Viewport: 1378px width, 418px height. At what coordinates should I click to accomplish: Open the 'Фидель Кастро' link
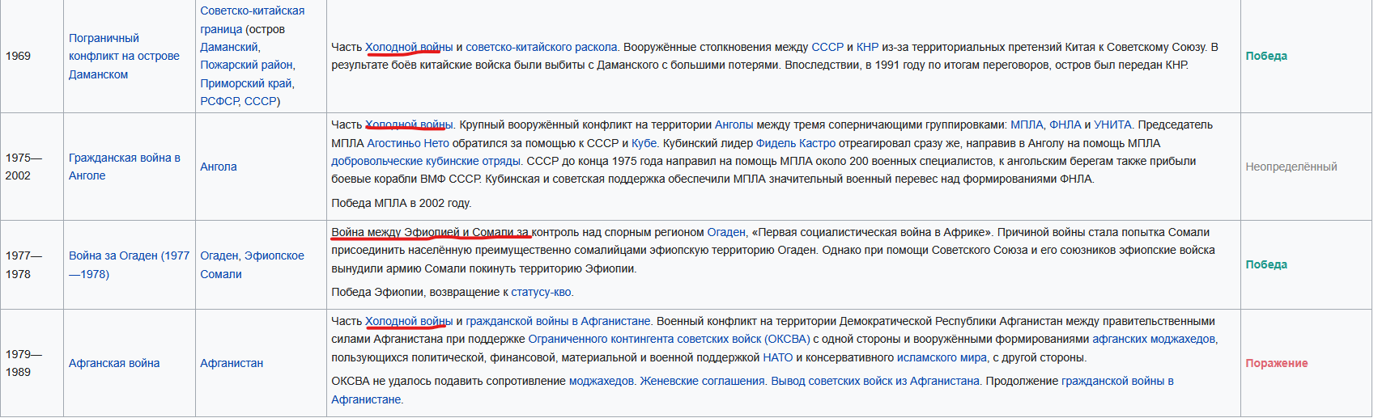point(796,143)
